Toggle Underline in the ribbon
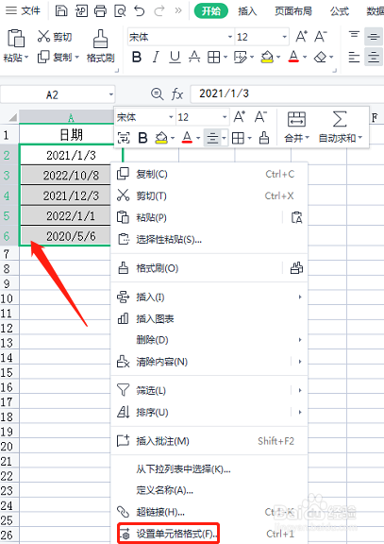 coord(175,57)
